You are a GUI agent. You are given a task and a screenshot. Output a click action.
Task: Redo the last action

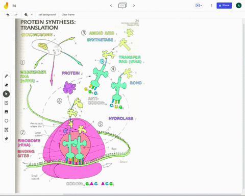16,15
